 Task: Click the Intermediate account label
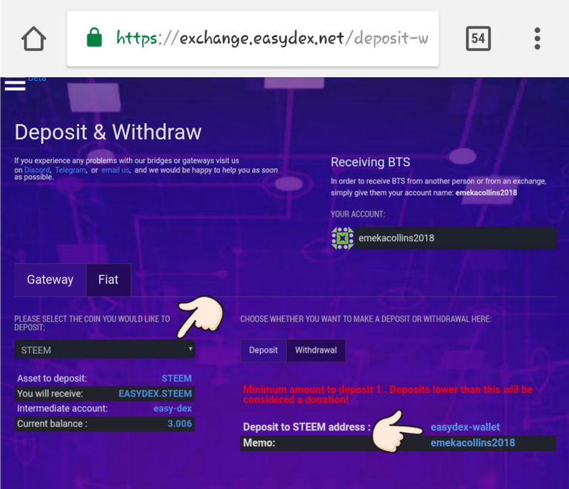pyautogui.click(x=62, y=408)
